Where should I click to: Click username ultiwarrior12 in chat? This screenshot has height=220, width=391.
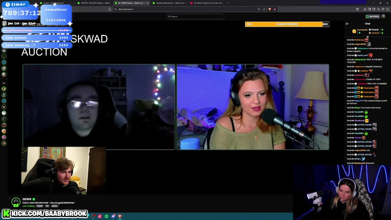[x=360, y=60]
